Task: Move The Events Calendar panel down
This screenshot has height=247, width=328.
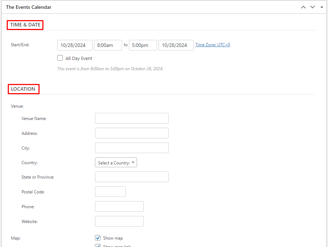Action: (x=312, y=7)
